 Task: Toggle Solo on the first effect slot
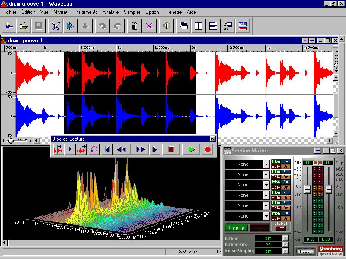[276, 167]
